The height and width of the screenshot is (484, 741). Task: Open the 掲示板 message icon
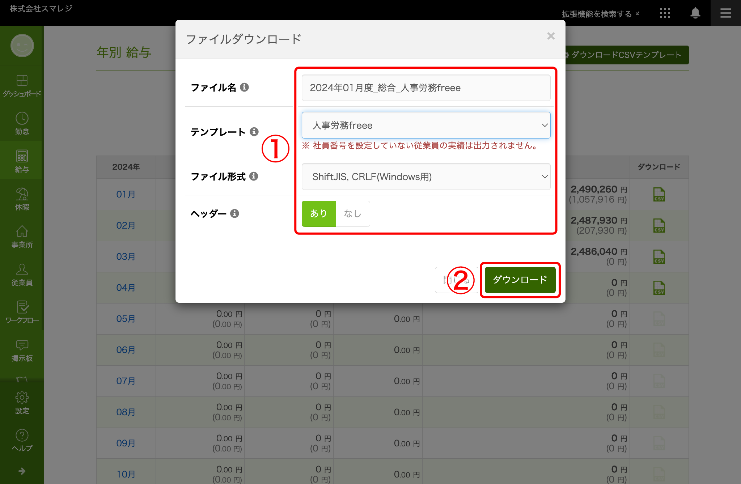22,345
